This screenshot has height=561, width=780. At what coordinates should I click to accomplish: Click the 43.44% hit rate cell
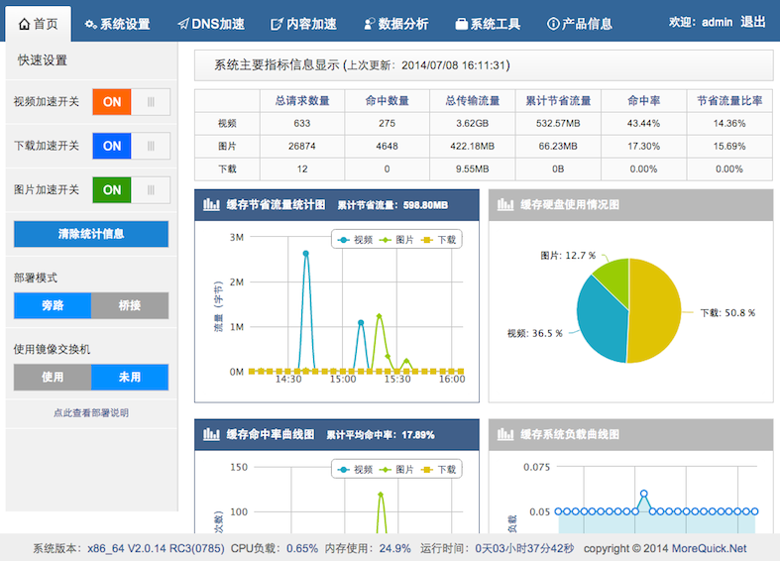[643, 123]
